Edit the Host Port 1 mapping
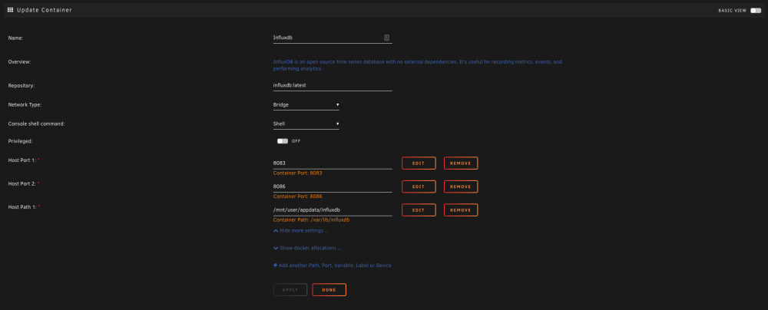The width and height of the screenshot is (768, 310). 419,163
